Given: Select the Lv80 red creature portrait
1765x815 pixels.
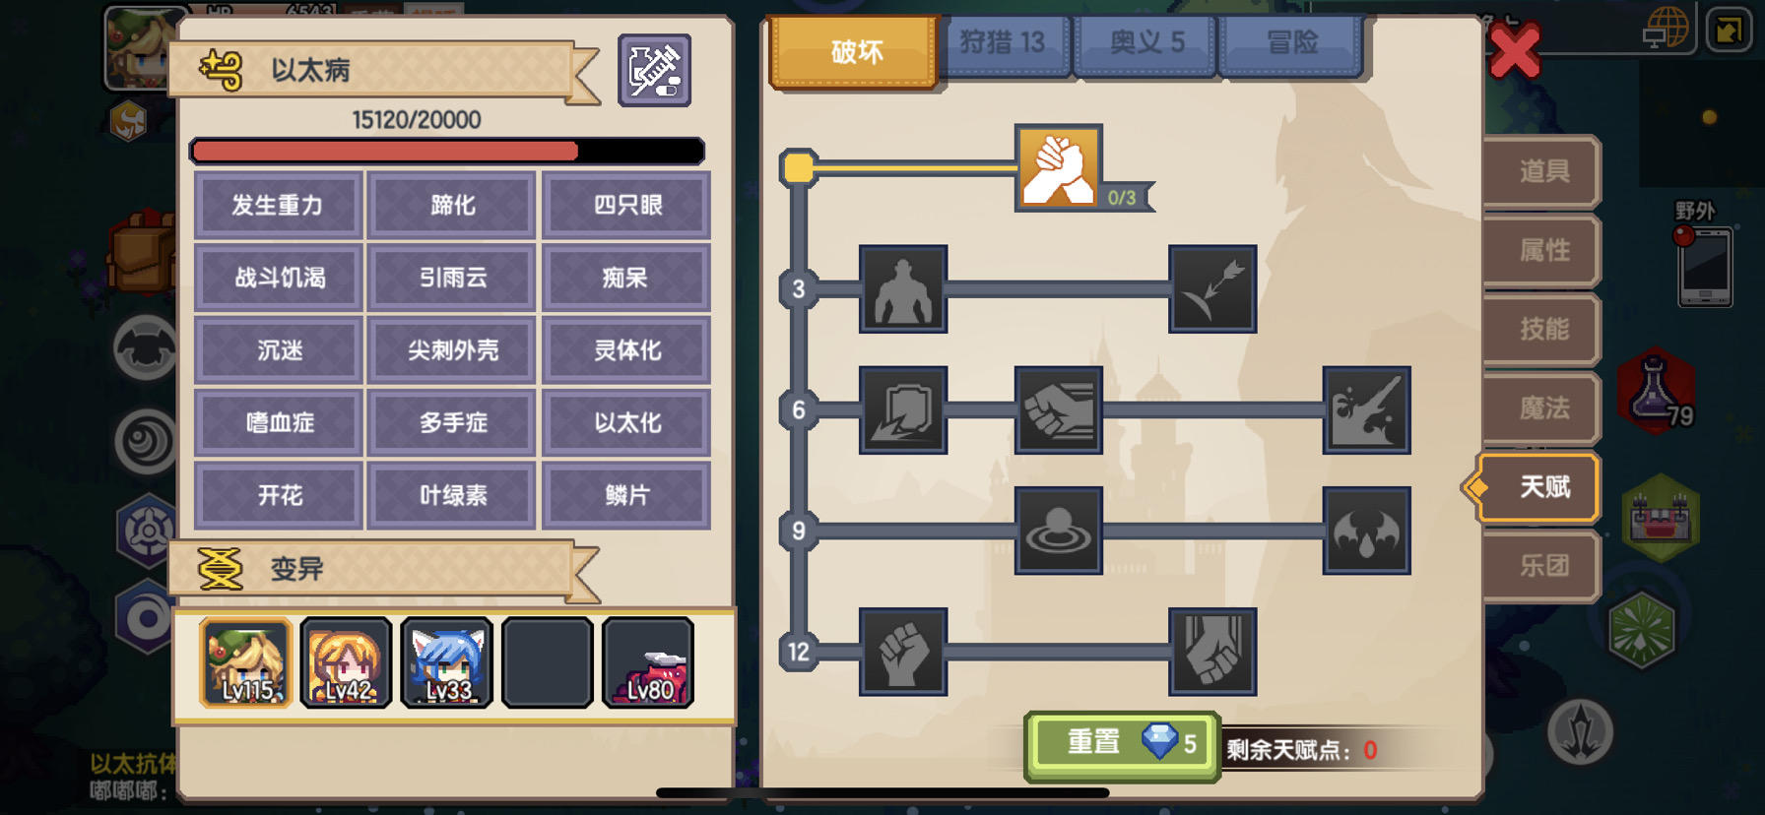Looking at the screenshot, I should (x=648, y=662).
